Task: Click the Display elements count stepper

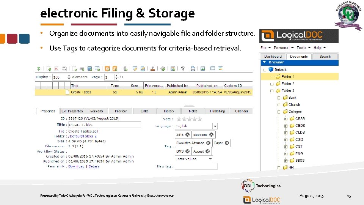Action: coord(69,77)
